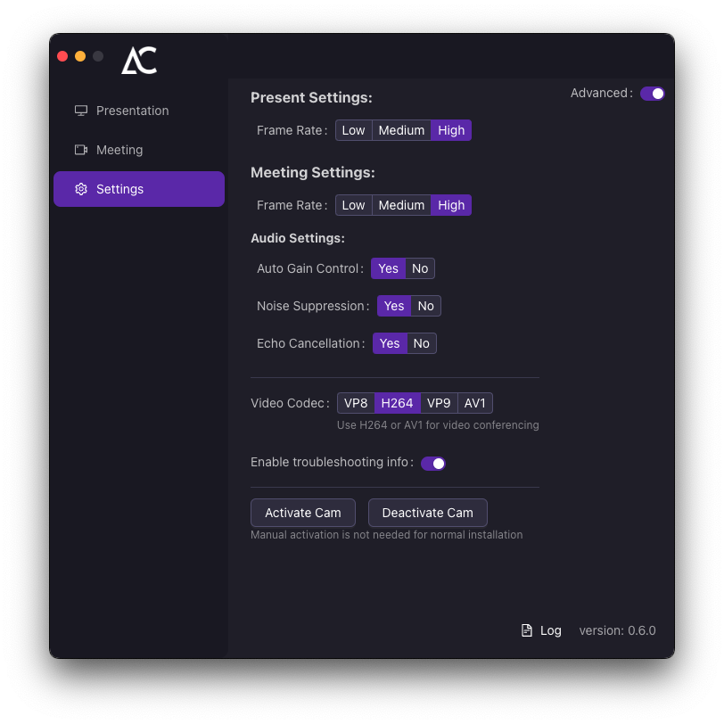Toggle the Advanced switch off

[x=652, y=94]
